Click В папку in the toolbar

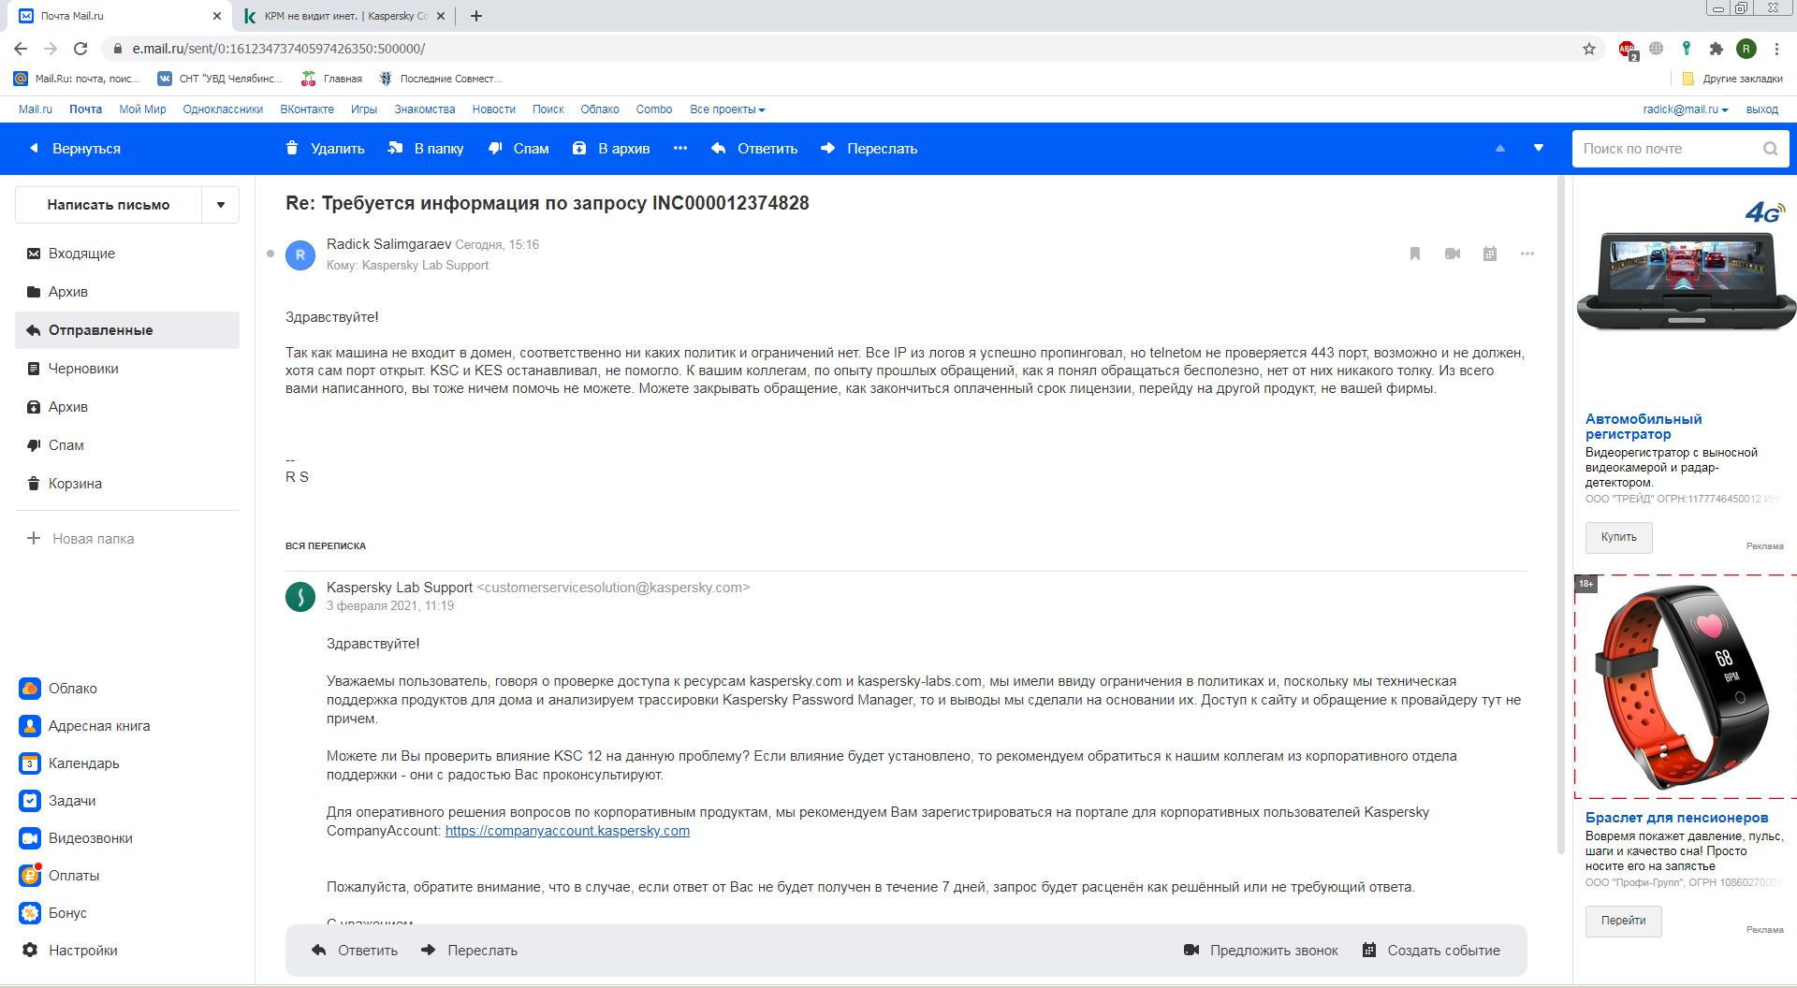tap(426, 148)
